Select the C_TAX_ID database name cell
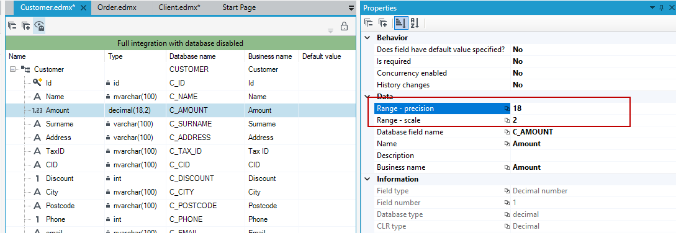Screen dimensions: 676x233 205,151
